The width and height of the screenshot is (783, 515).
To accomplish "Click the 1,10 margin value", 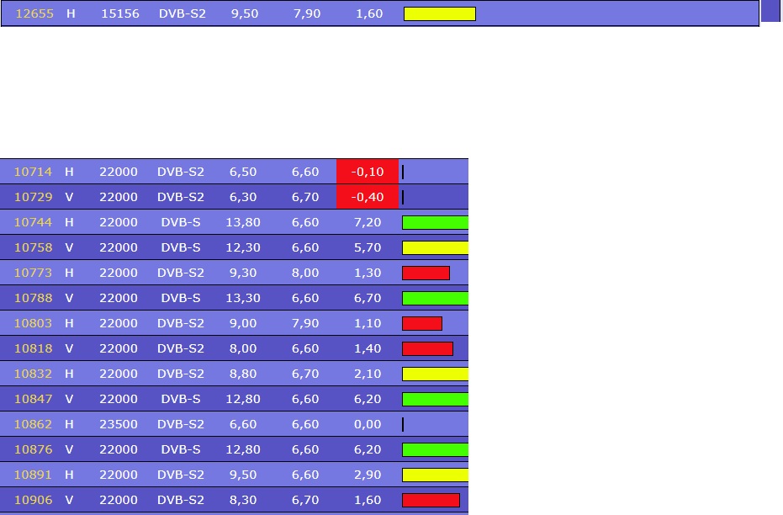I will [x=368, y=323].
